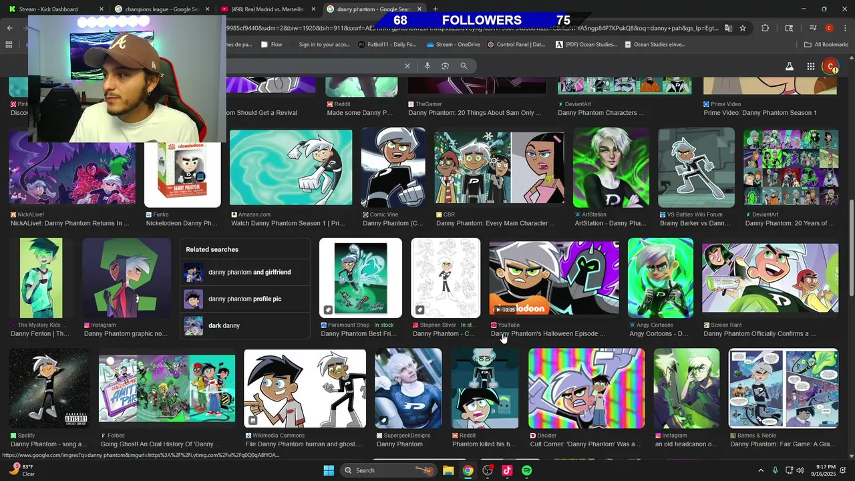This screenshot has height=481, width=855.
Task: Open Chrome media controls icon
Action: click(x=813, y=28)
